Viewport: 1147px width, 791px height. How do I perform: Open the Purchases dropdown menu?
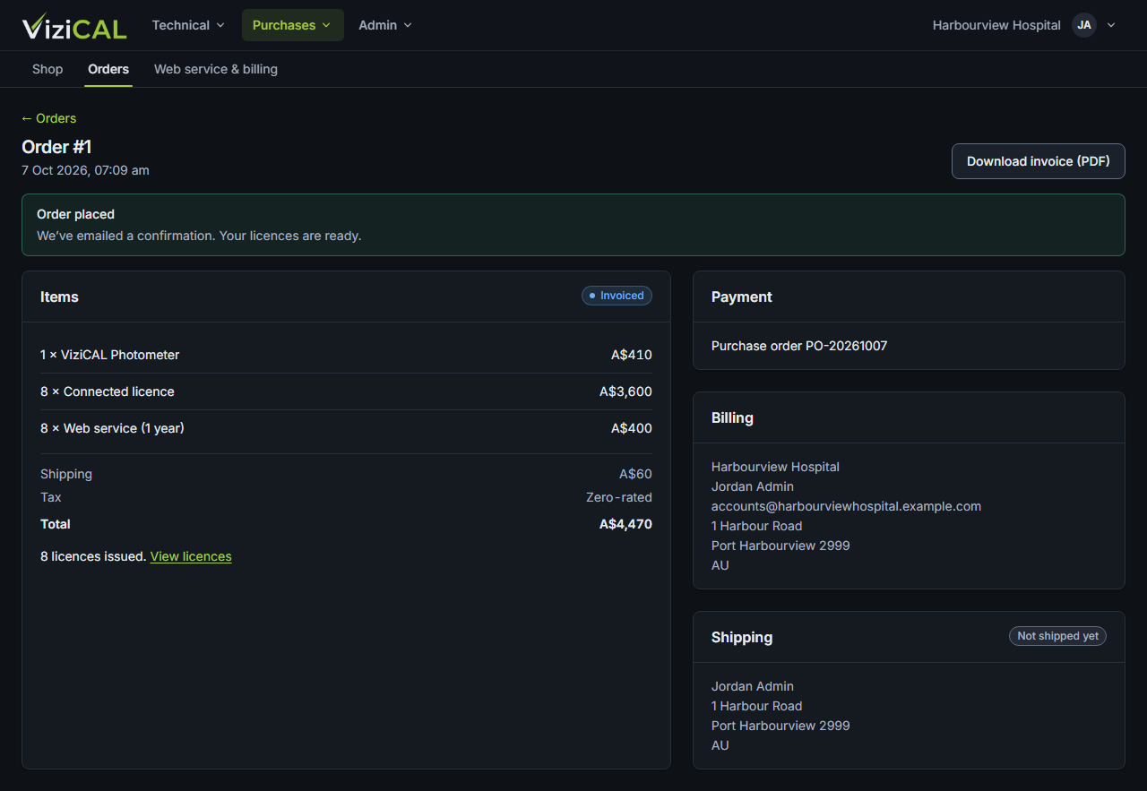292,25
